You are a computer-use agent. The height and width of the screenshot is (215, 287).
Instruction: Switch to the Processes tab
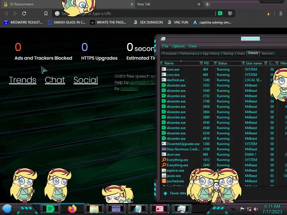[170, 53]
